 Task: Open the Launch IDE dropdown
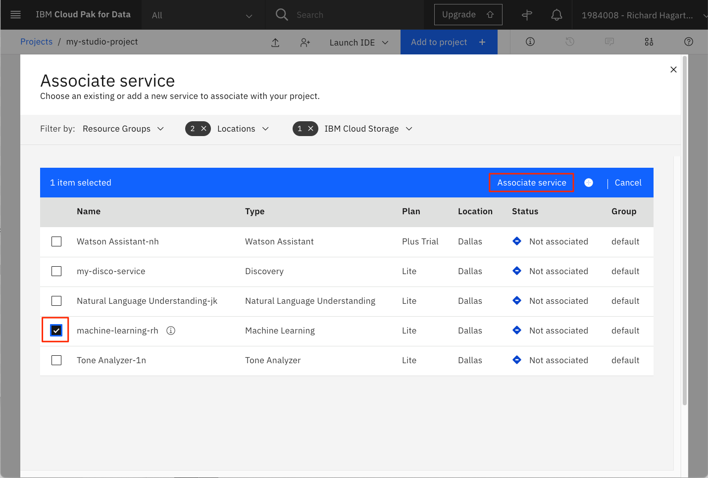(x=359, y=43)
